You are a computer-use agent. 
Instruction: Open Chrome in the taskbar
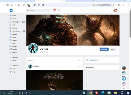(x=90, y=93)
